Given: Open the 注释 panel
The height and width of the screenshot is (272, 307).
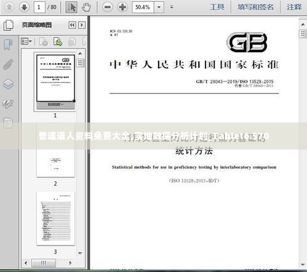Looking at the screenshot, I should coord(294,7).
